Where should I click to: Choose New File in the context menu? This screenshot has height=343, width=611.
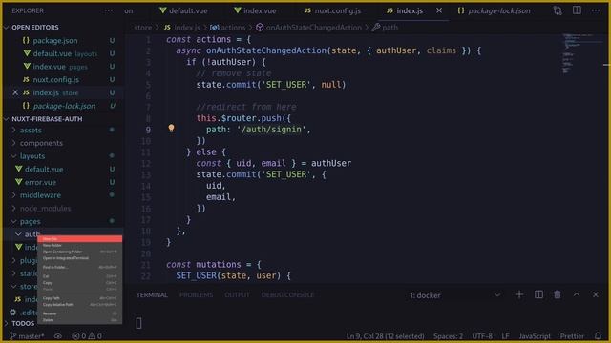point(79,239)
